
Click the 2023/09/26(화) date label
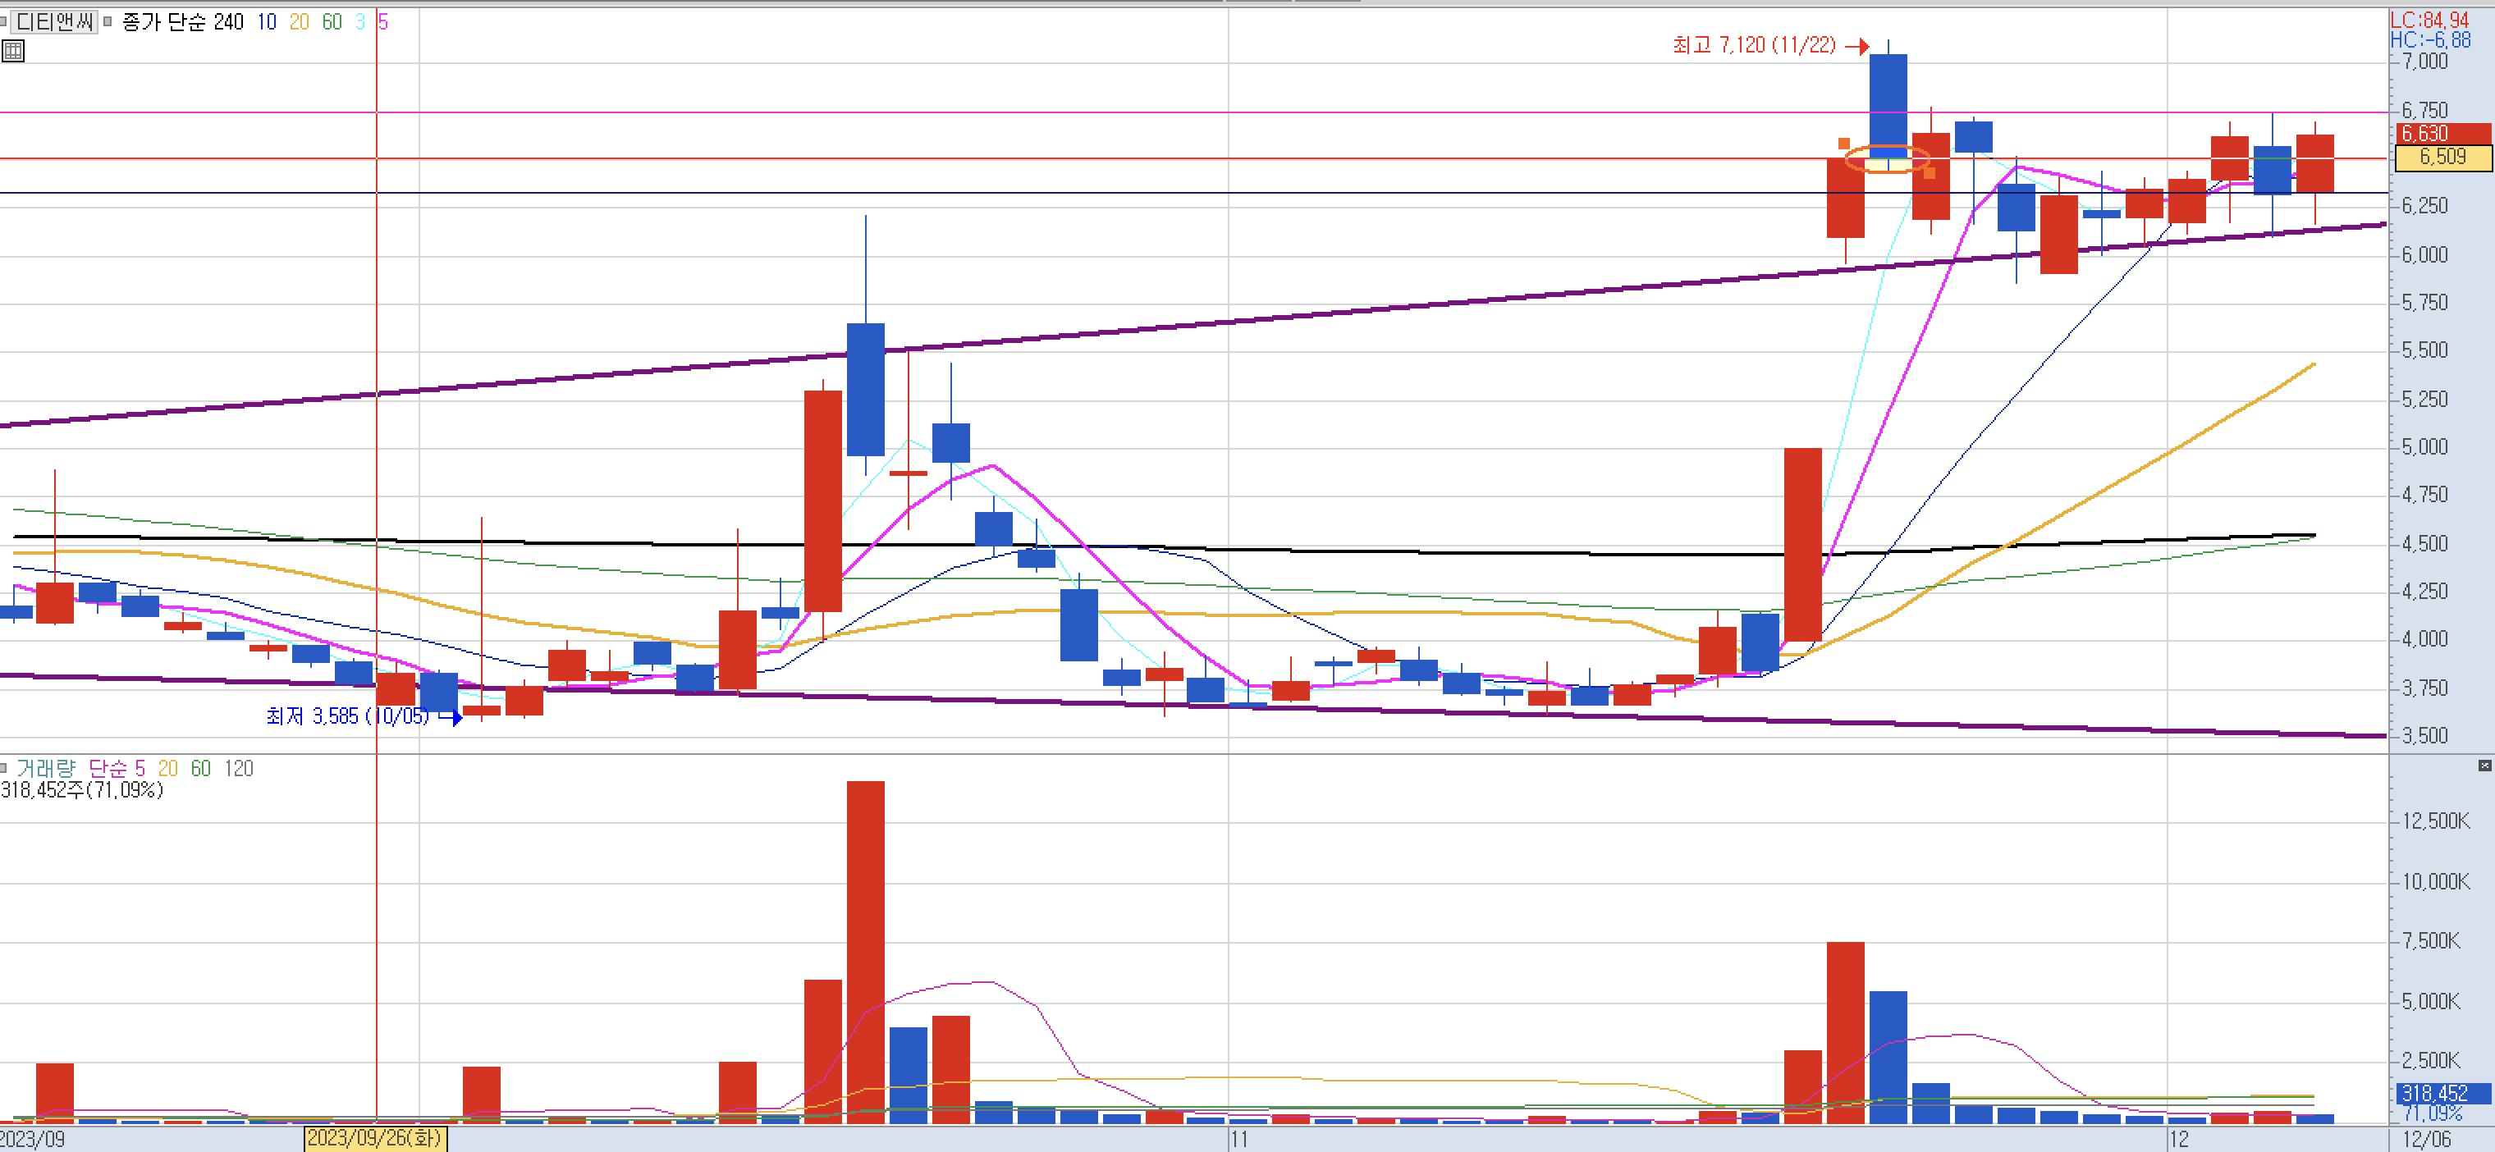374,1137
